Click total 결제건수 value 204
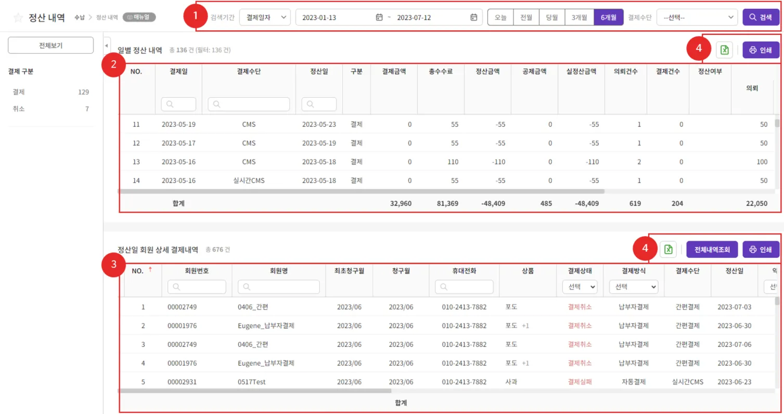Viewport: 784px width, 414px height. [677, 203]
